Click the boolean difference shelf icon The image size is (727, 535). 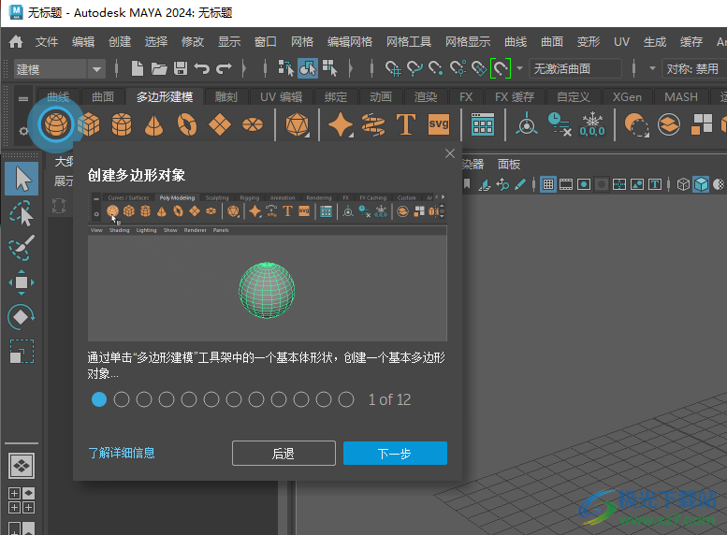point(636,124)
